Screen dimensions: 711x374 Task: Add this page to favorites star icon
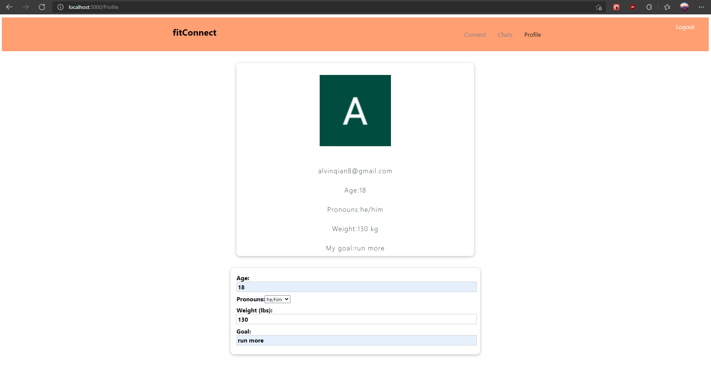(599, 7)
